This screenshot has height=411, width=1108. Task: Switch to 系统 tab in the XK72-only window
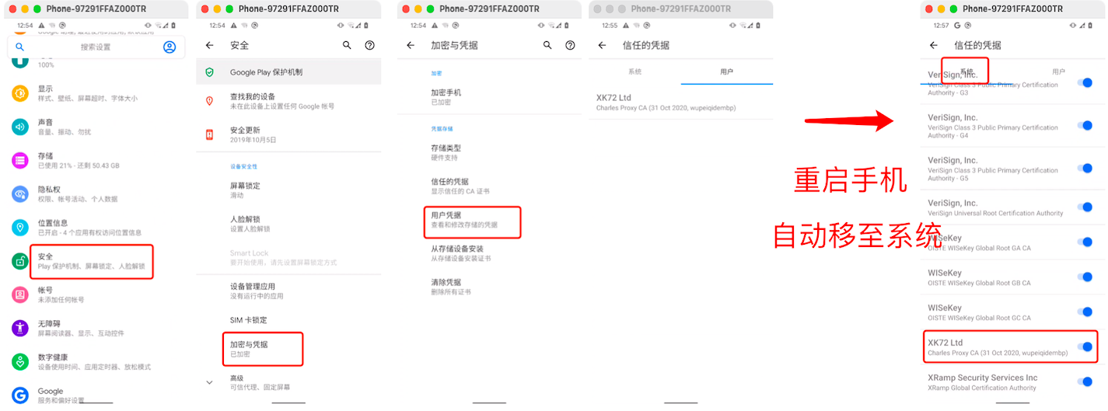point(634,71)
